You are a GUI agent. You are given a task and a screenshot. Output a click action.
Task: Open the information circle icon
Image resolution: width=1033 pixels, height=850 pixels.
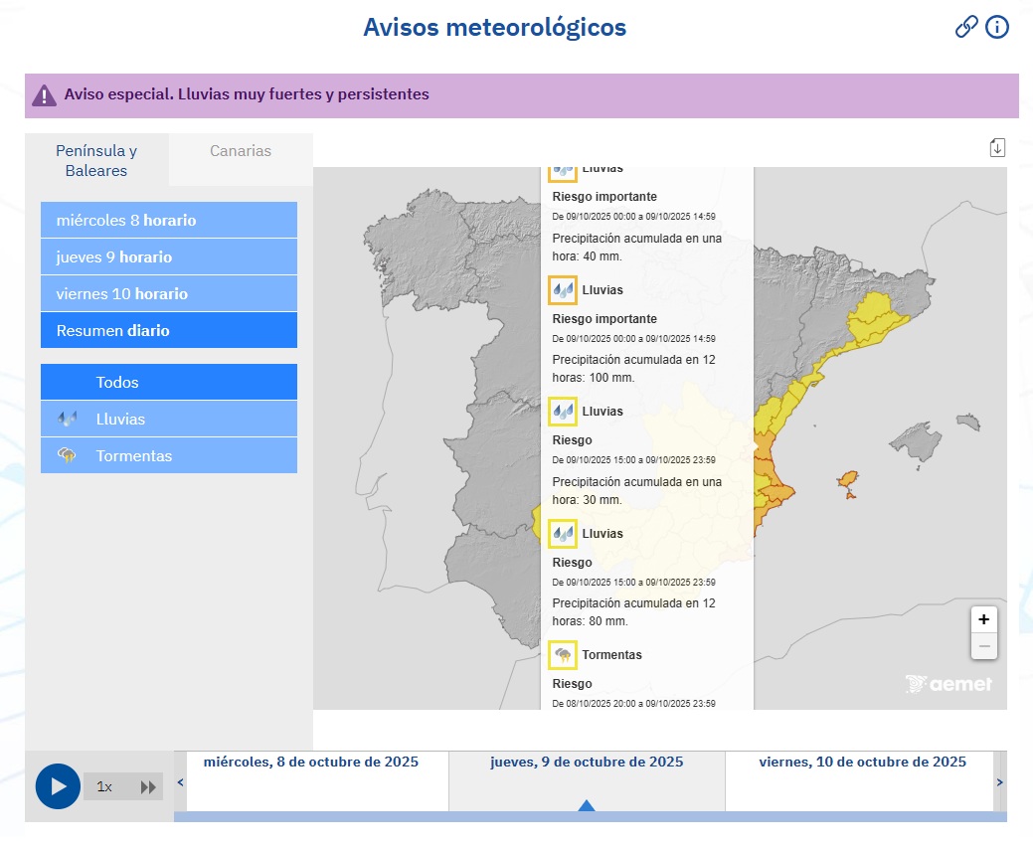pyautogui.click(x=997, y=27)
